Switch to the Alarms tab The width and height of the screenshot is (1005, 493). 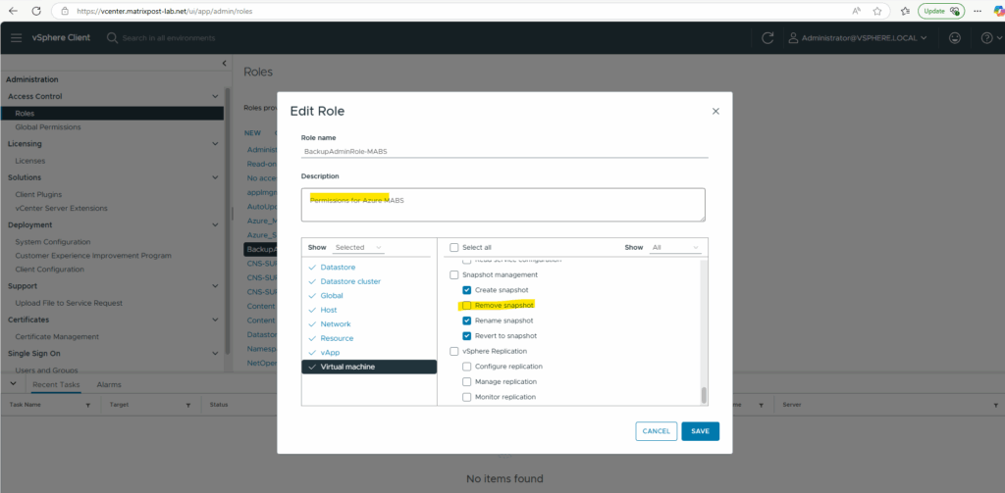coord(109,385)
